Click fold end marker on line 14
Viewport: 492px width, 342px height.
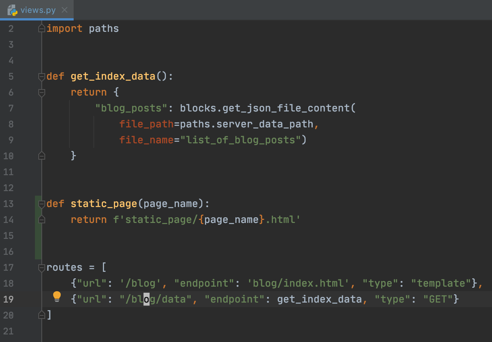pyautogui.click(x=42, y=220)
